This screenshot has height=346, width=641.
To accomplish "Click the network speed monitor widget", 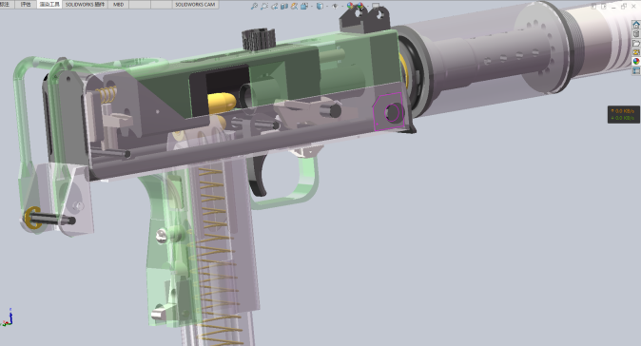I will tap(624, 114).
